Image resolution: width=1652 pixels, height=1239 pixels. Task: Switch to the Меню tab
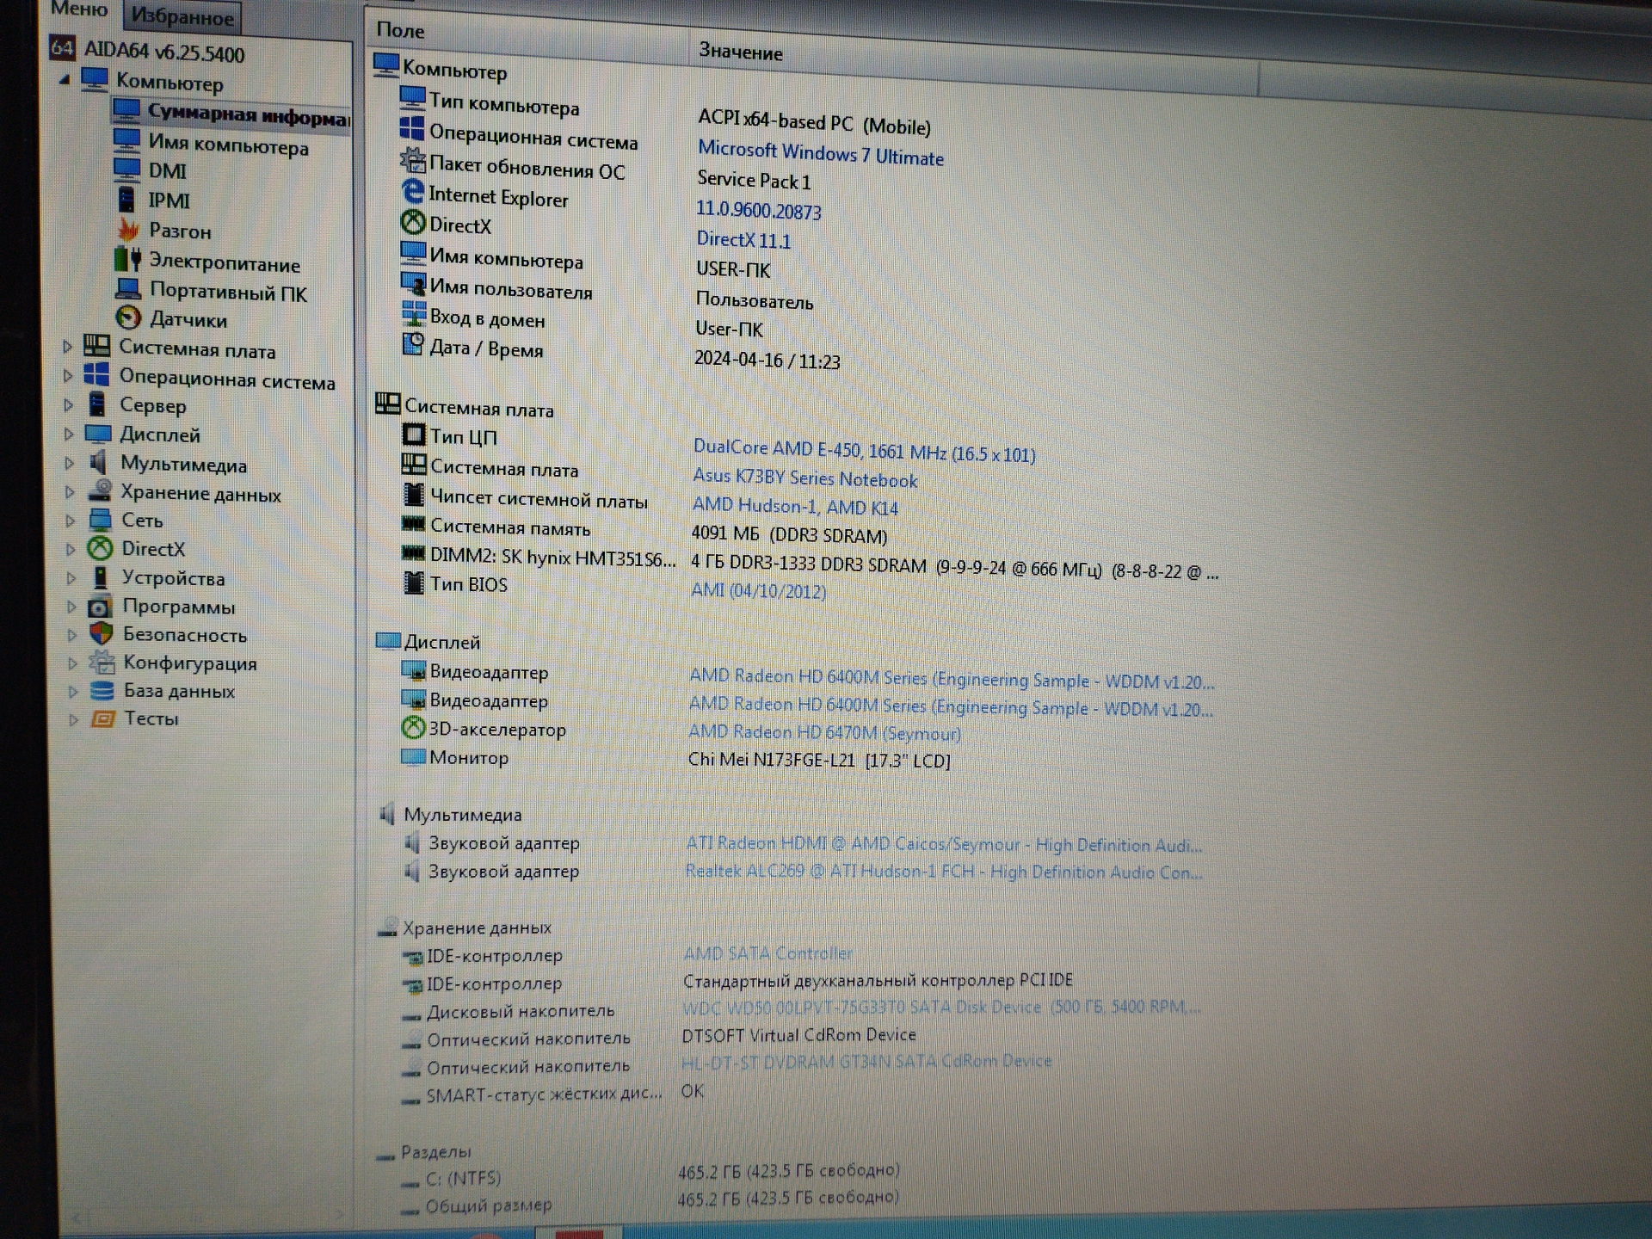click(79, 9)
